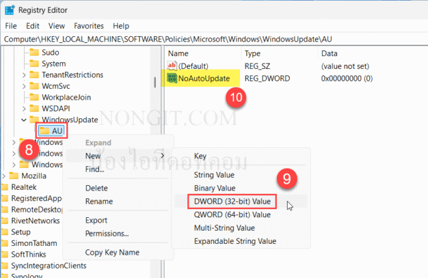Viewport: 428px width, 278px height.
Task: Click the Setup folder icon
Action: (x=5, y=232)
